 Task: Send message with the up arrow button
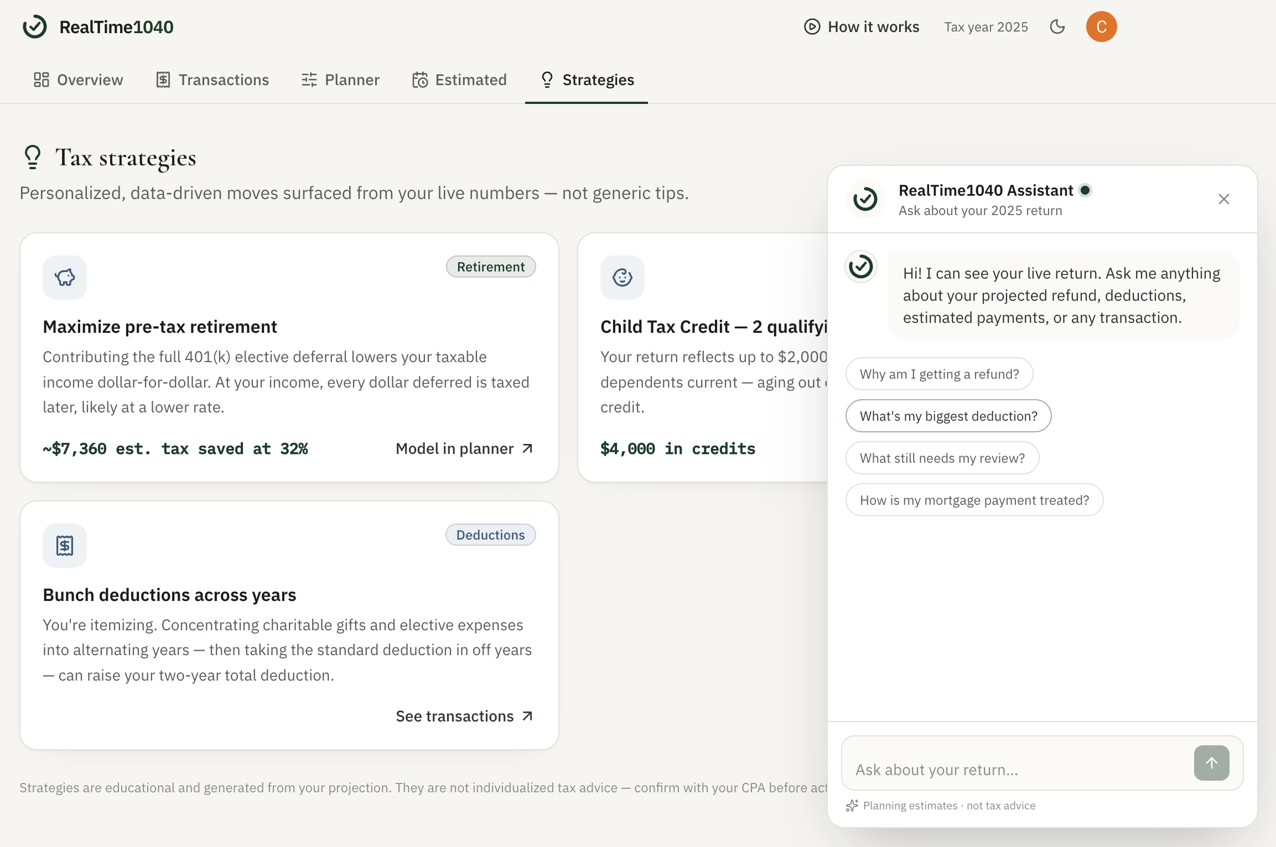1211,763
